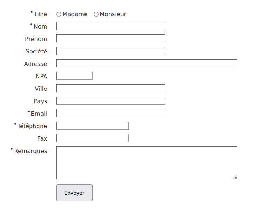Image resolution: width=256 pixels, height=212 pixels.
Task: Click into the Nom text field
Action: point(110,26)
